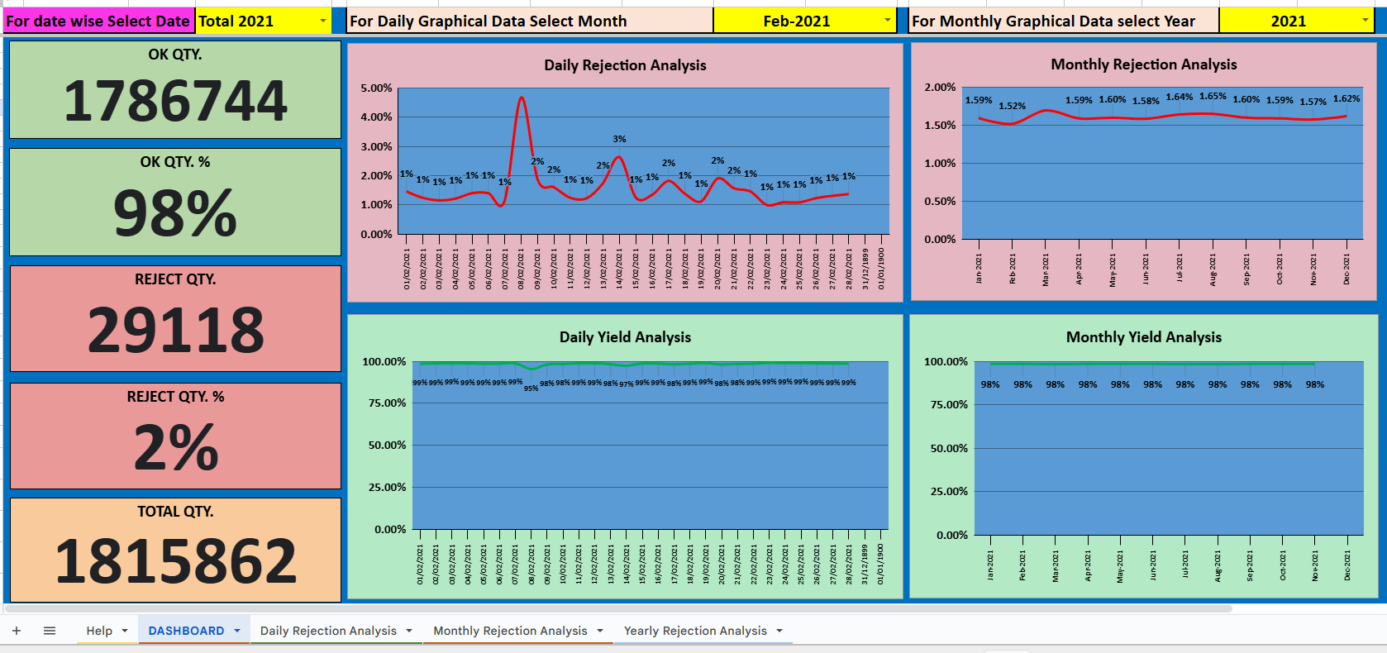Open the Yearly Rejection Analysis sheet tab

(x=695, y=631)
